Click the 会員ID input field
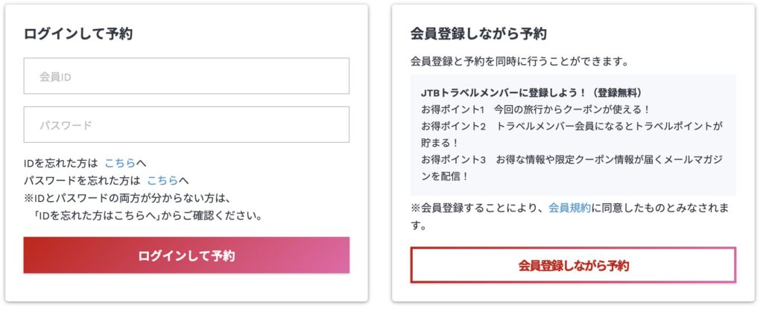This screenshot has height=309, width=763. tap(186, 76)
